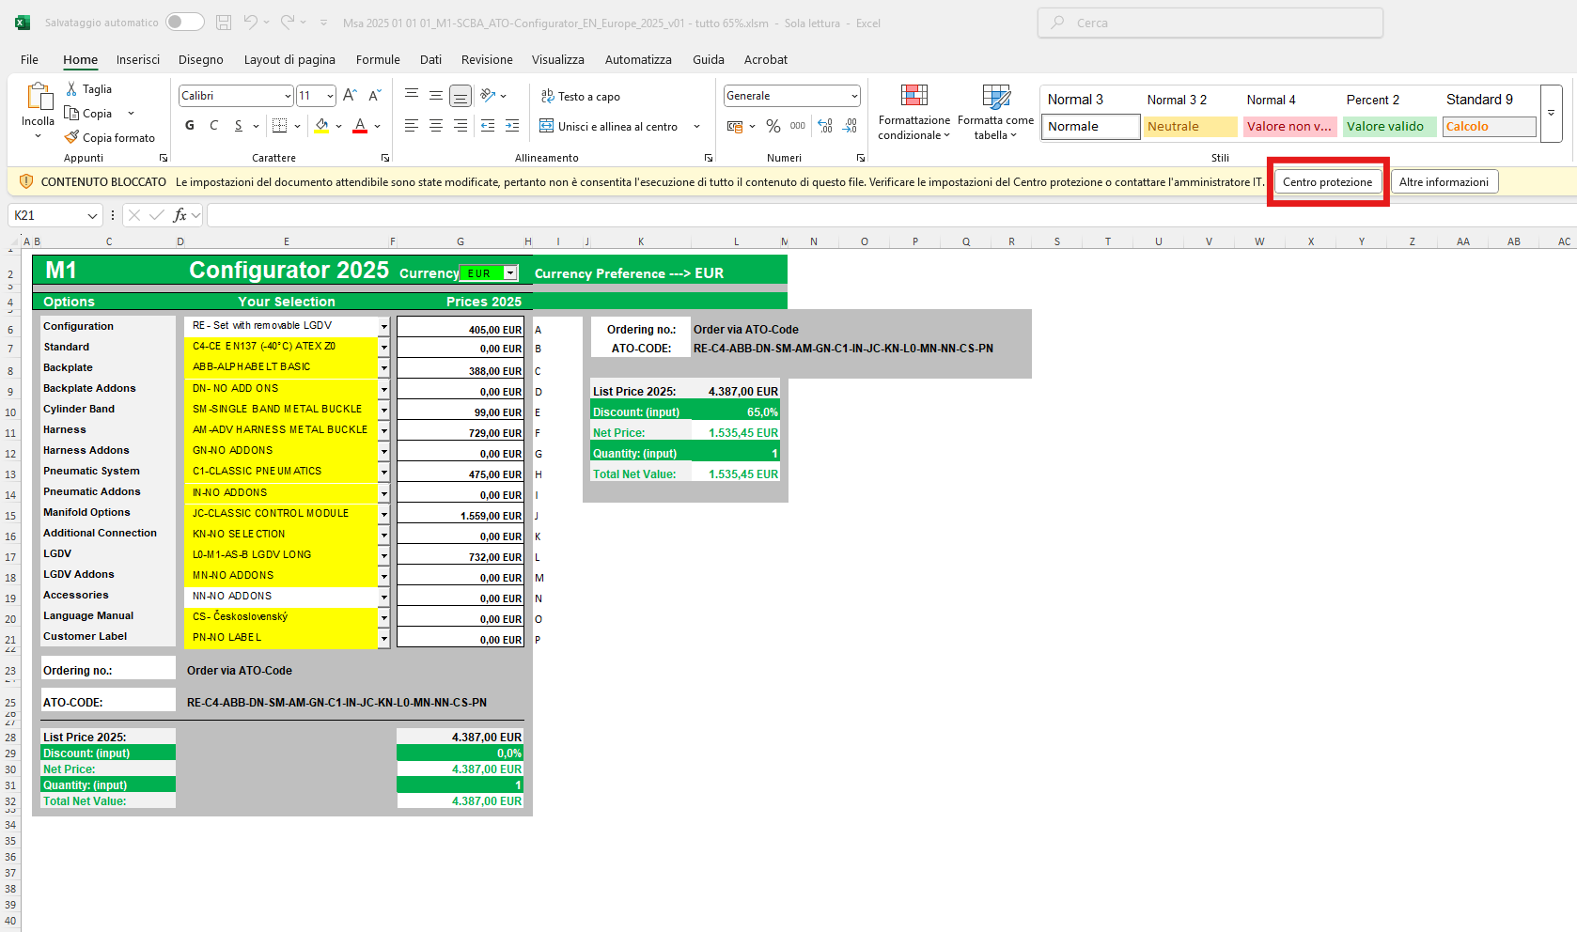The width and height of the screenshot is (1577, 932).
Task: Click the Copia formato paintbrush icon
Action: point(71,137)
